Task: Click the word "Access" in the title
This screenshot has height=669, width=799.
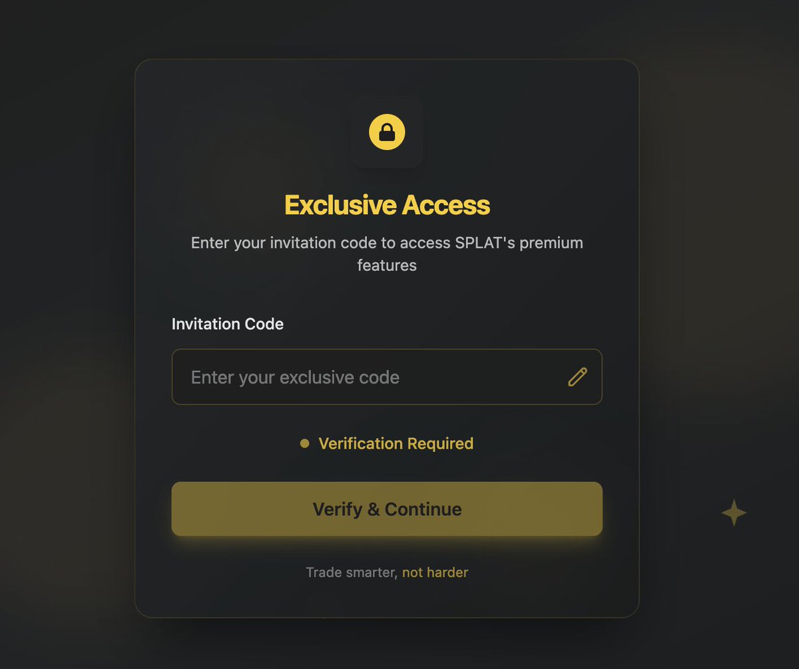Action: point(445,204)
